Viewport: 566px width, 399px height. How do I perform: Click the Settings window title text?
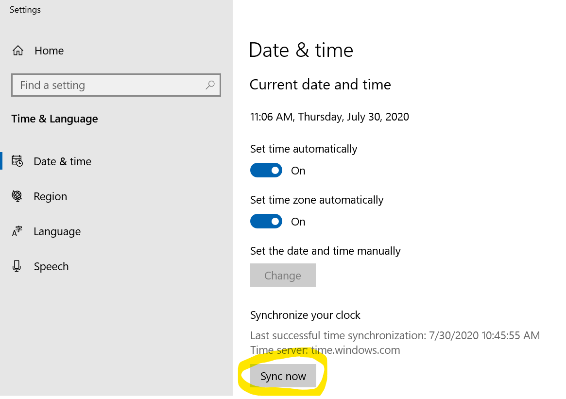(x=25, y=10)
